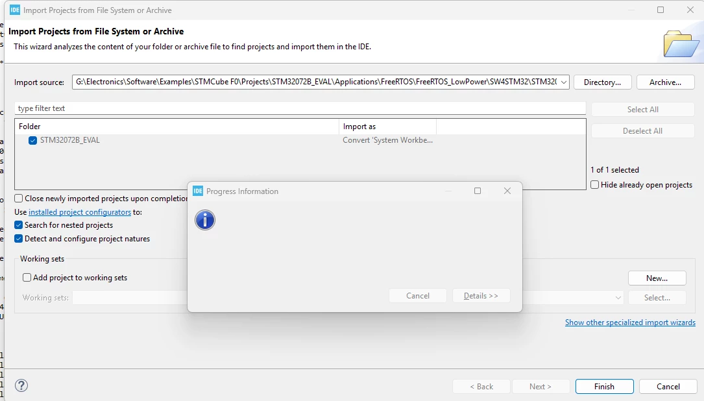Screen dimensions: 704x401
Task: Click New... working set button
Action: tap(657, 278)
